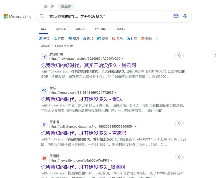The height and width of the screenshot is (178, 216).
Task: Click the 腾讯新闻 site favicon
Action: (44, 56)
